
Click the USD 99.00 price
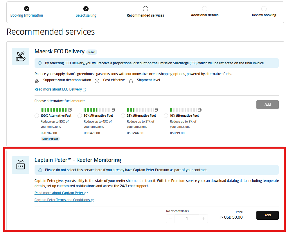tap(177, 133)
